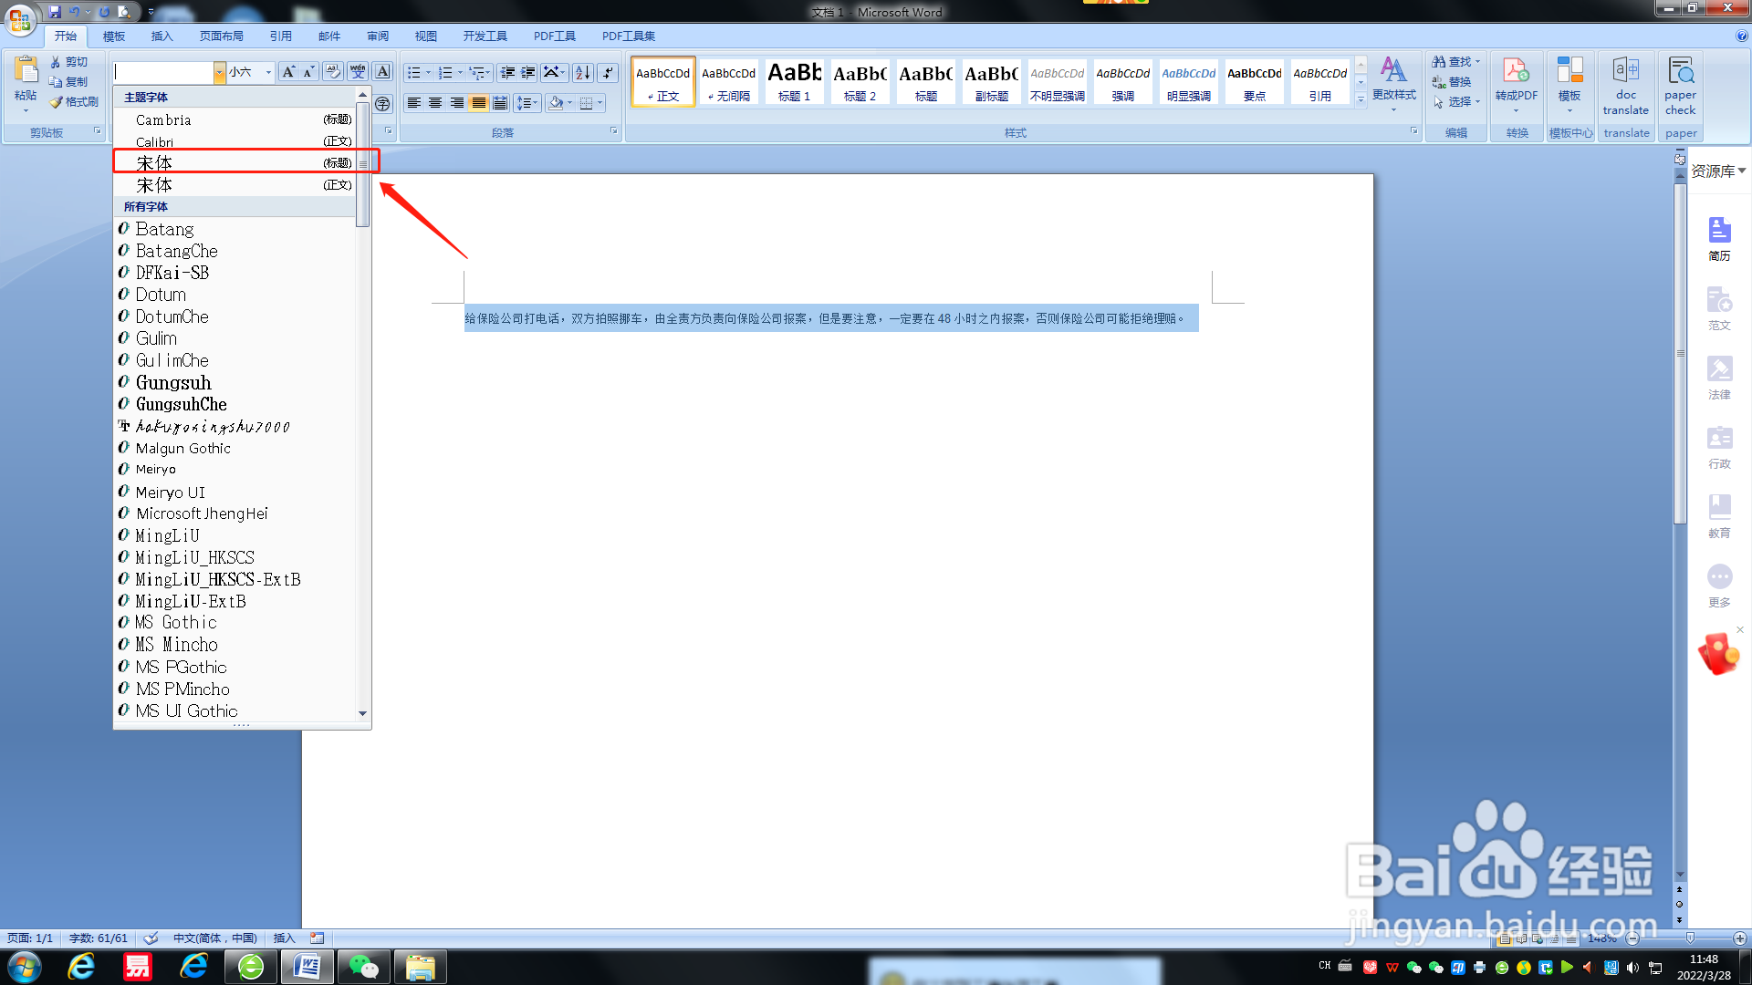Screen dimensions: 1752x985
Task: Click the 查找 (Find) button
Action: coord(1456,61)
